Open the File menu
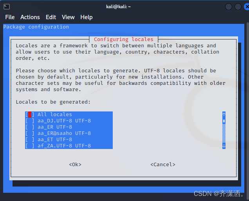 click(x=10, y=17)
